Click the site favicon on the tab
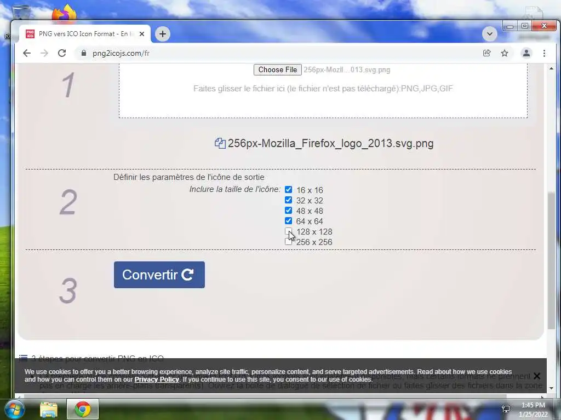The image size is (561, 420). tap(30, 34)
